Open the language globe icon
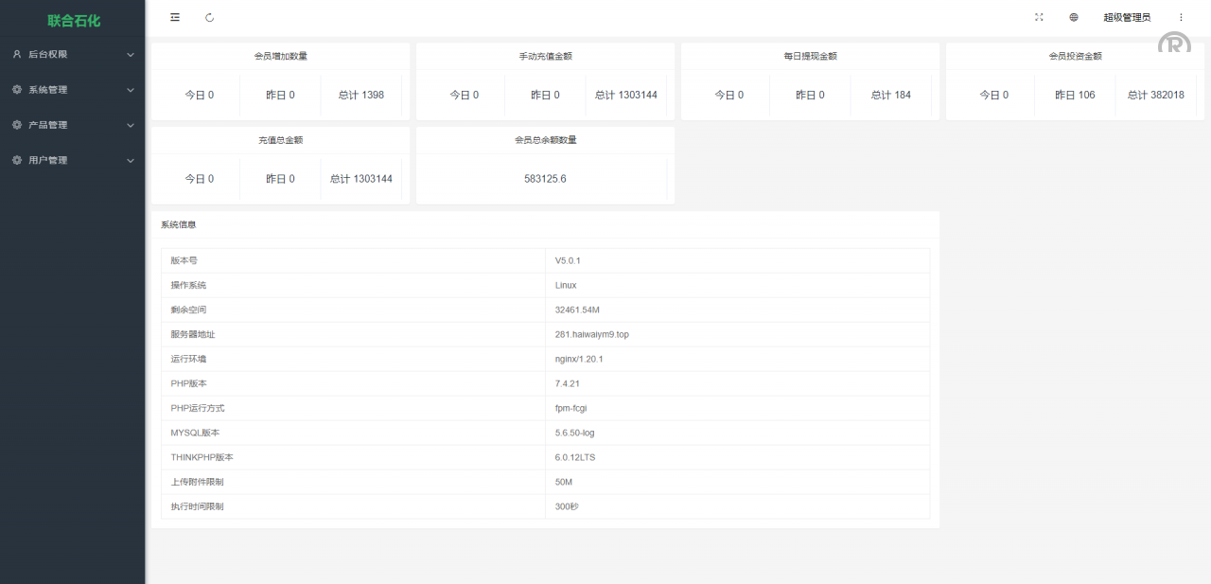The width and height of the screenshot is (1211, 584). pyautogui.click(x=1074, y=17)
